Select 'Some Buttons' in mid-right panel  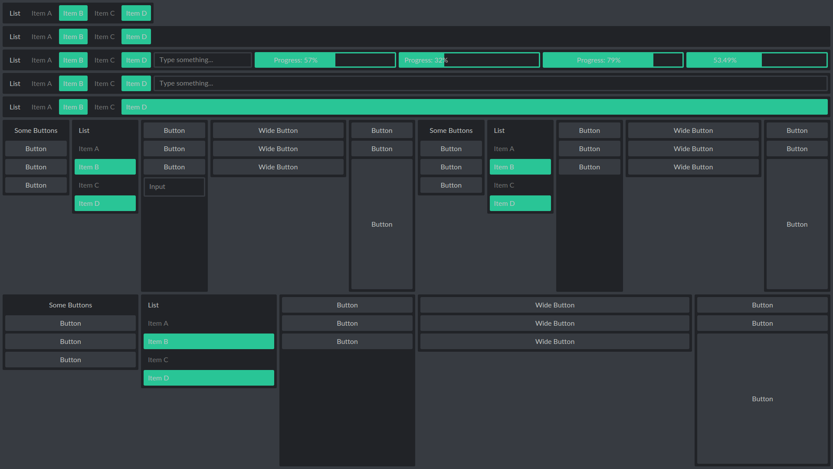click(451, 130)
